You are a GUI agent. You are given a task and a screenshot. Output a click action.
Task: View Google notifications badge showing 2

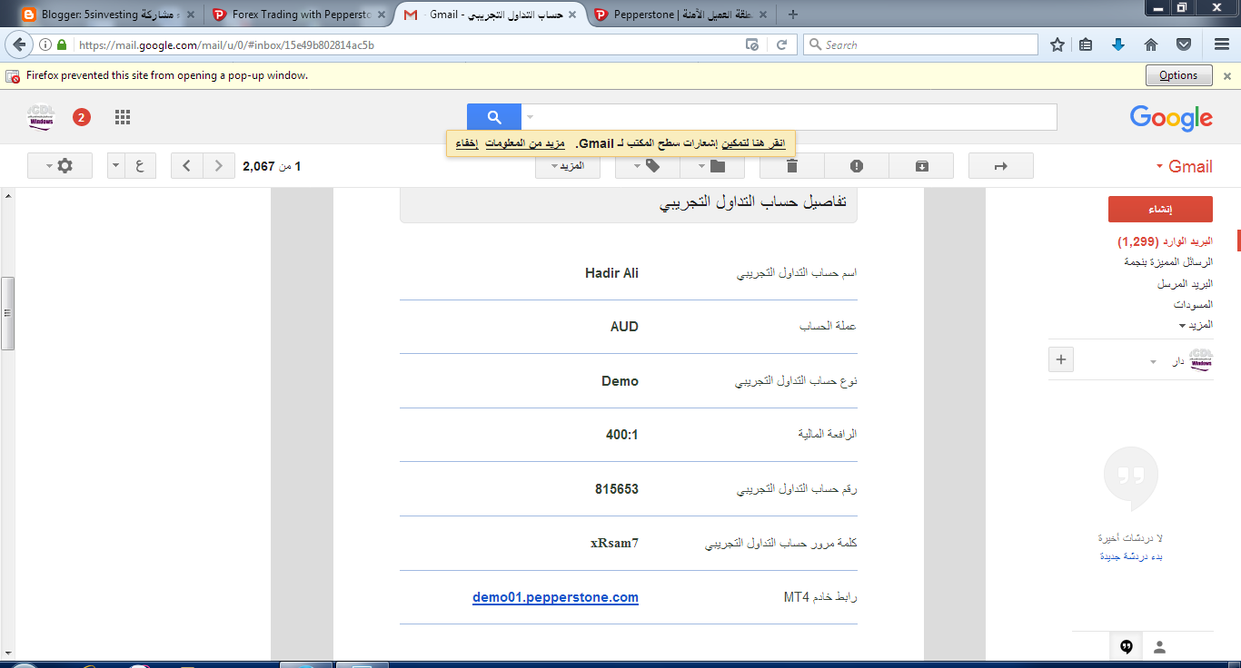[x=82, y=117]
